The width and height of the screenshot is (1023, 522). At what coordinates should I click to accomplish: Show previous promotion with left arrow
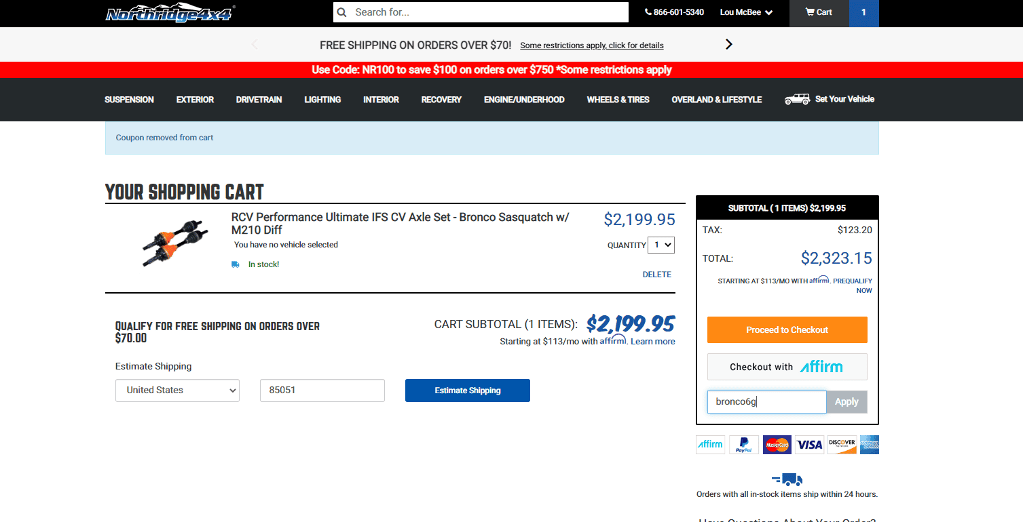pyautogui.click(x=255, y=44)
